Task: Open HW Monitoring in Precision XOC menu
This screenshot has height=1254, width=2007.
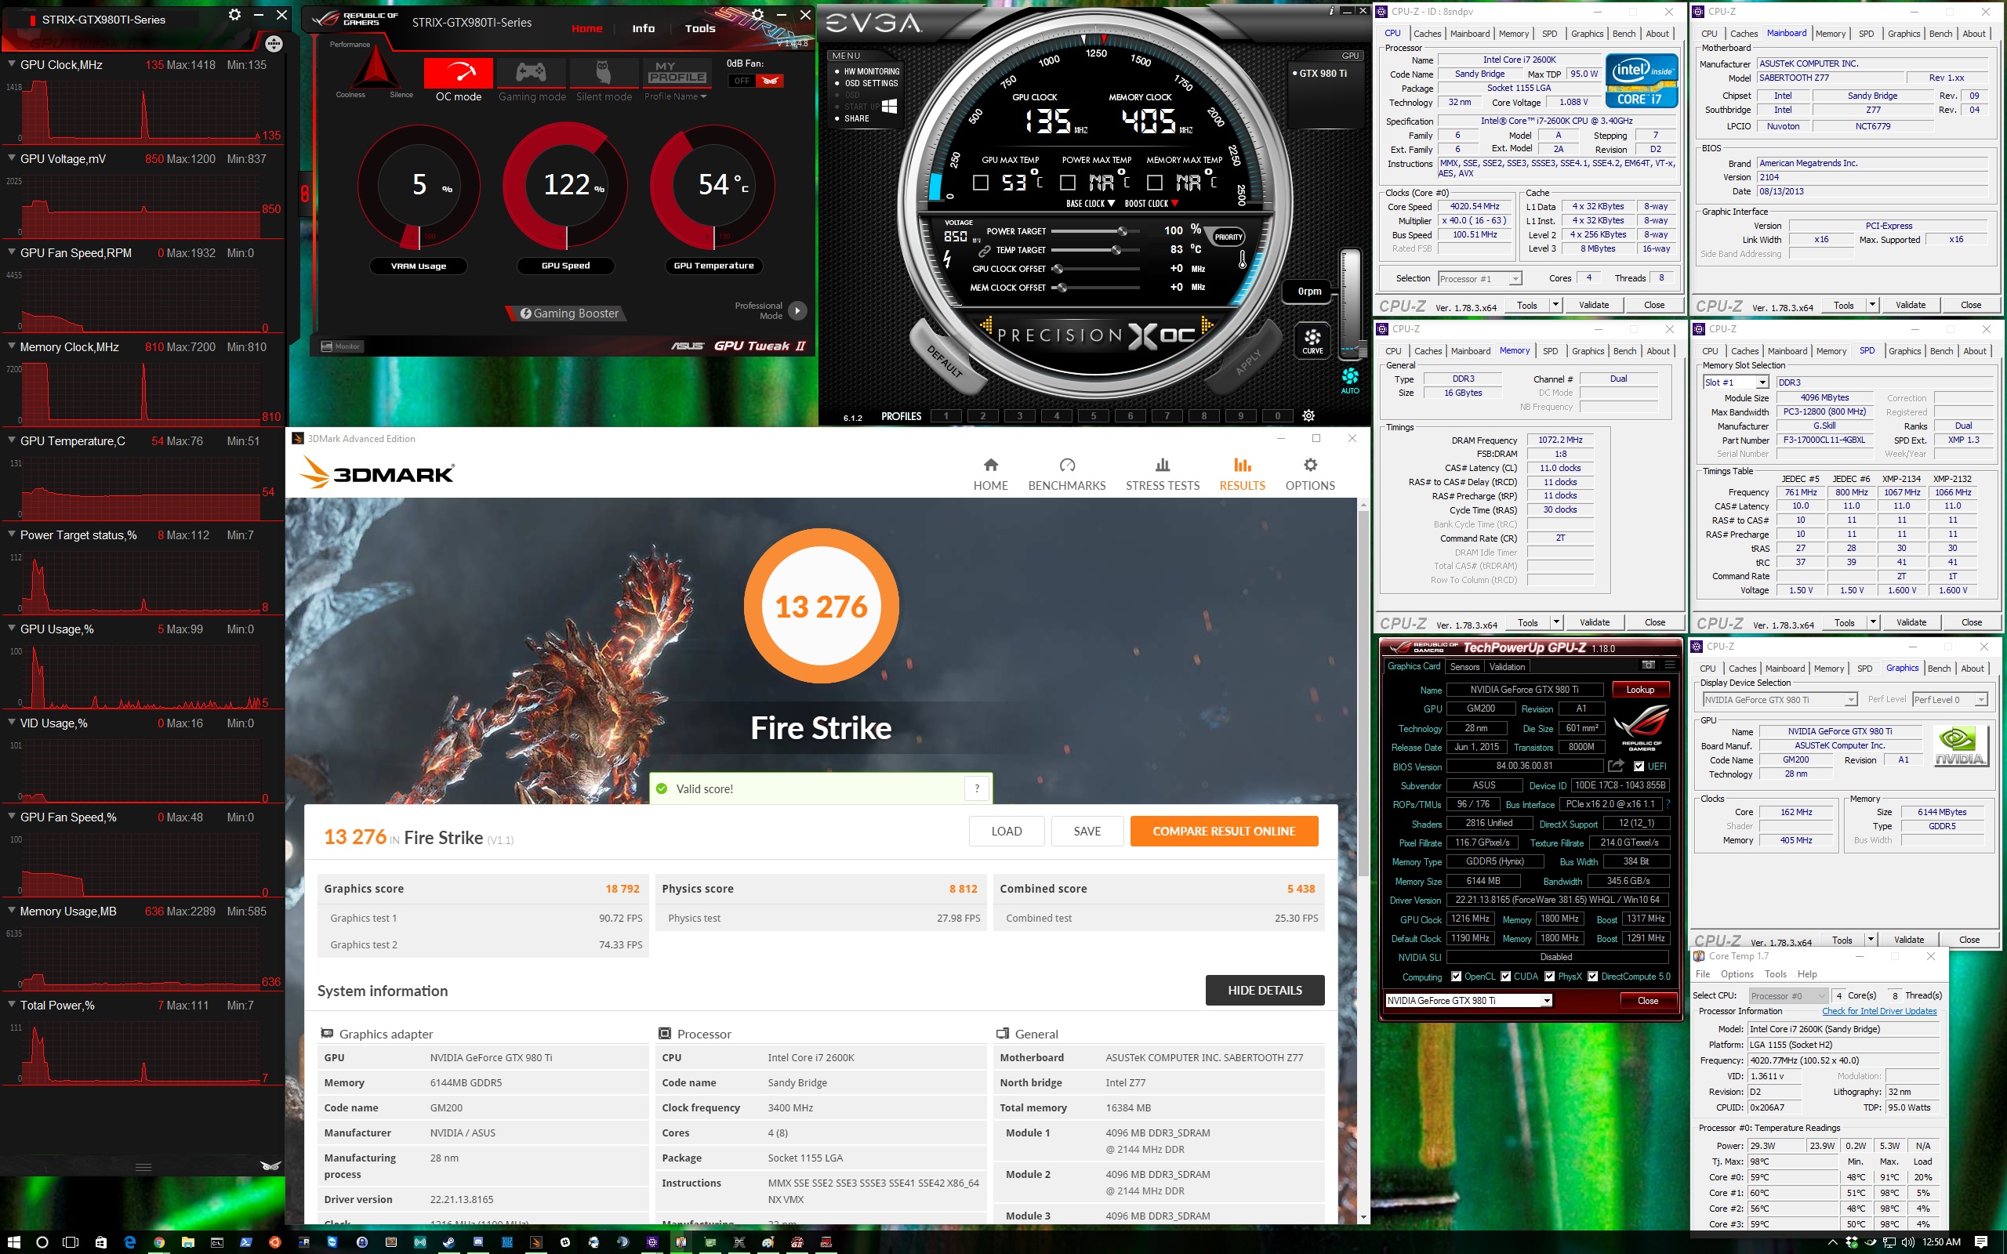Action: [872, 71]
